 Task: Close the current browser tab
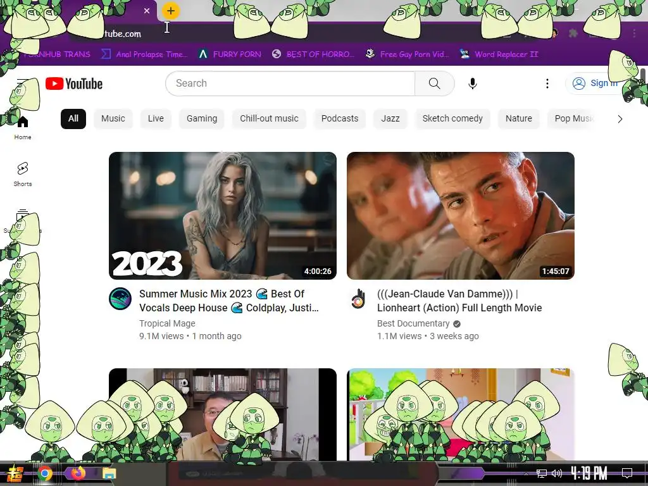coord(147,11)
